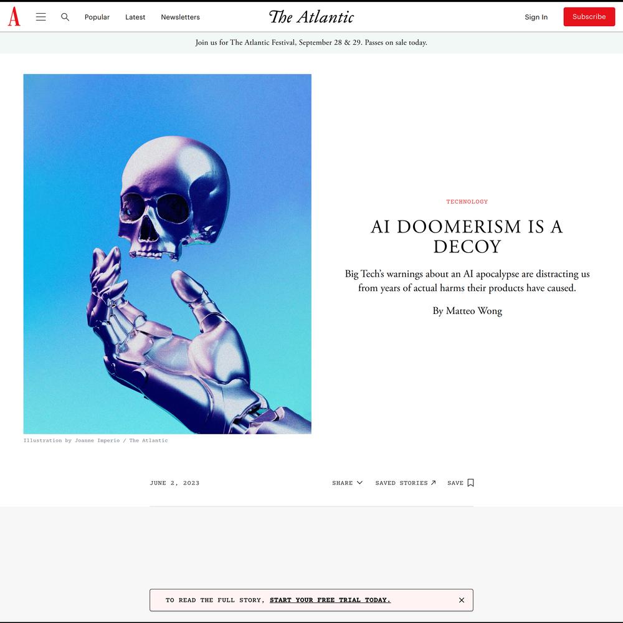Click the skull and robot hand illustration
623x623 pixels.
167,254
